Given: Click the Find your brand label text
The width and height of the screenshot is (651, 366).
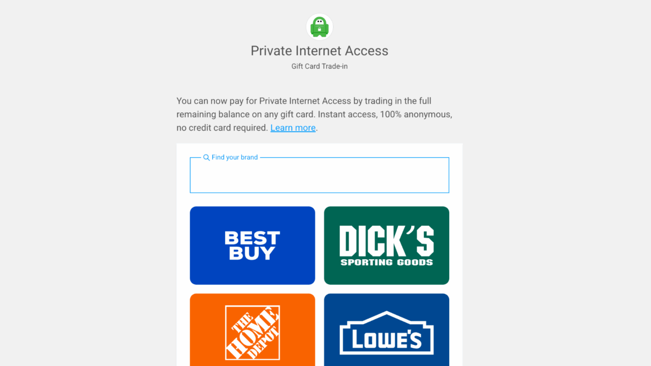Looking at the screenshot, I should pyautogui.click(x=235, y=157).
